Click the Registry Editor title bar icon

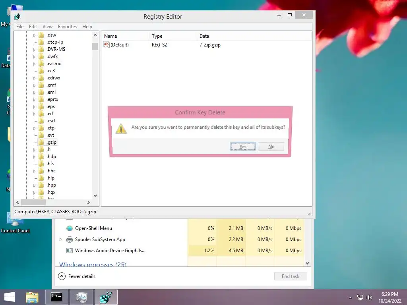point(17,16)
